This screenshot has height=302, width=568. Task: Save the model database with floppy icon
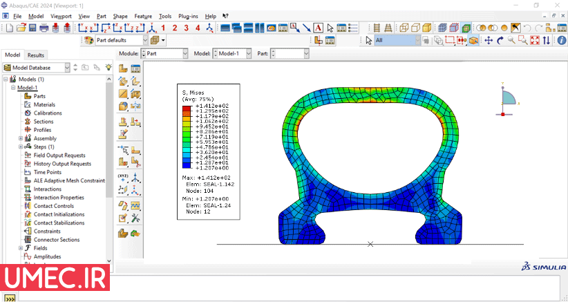32,28
